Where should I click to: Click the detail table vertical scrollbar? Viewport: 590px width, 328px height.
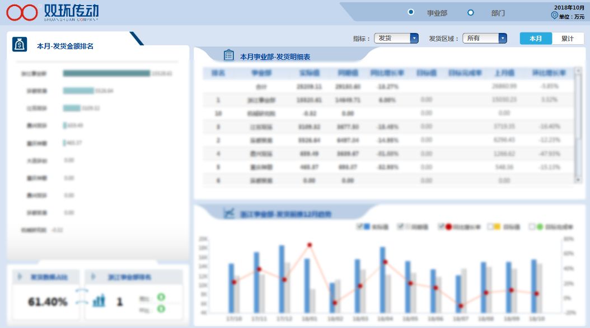point(578,126)
